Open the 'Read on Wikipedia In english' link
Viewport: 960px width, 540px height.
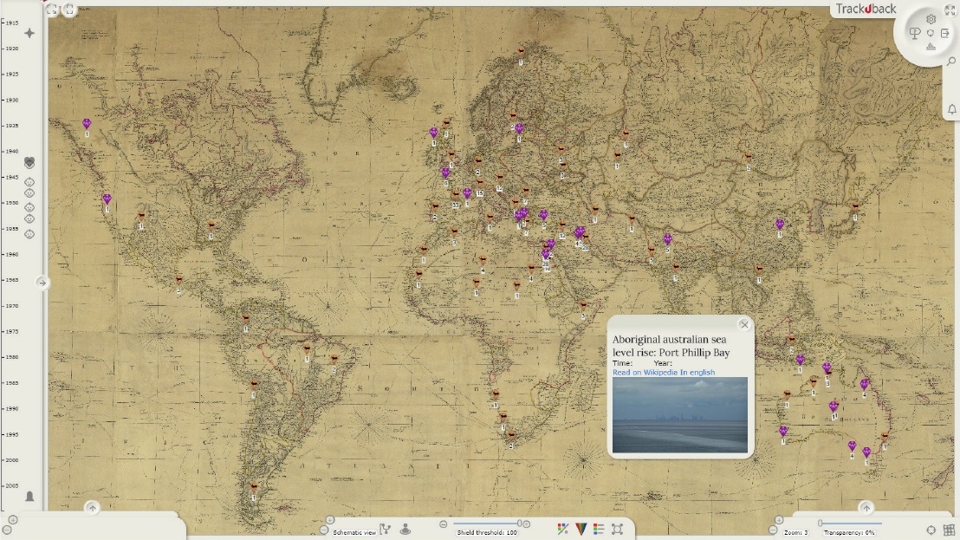point(664,372)
